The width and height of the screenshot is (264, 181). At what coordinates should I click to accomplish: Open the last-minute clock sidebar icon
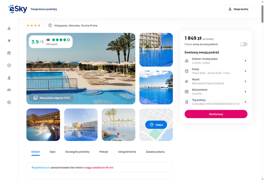9,65
